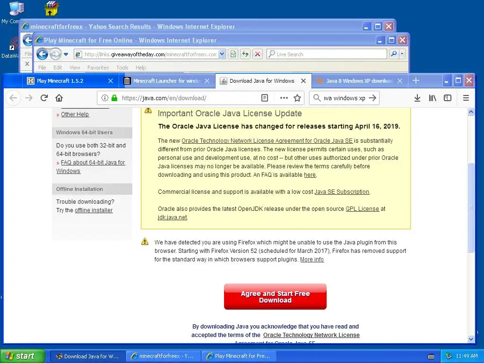Go forward in Firefox
Image resolution: width=484 pixels, height=363 pixels.
click(x=29, y=98)
